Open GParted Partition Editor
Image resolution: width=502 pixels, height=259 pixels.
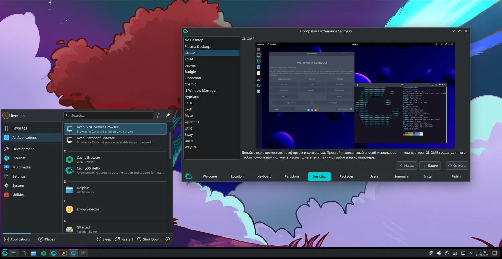[x=83, y=229]
